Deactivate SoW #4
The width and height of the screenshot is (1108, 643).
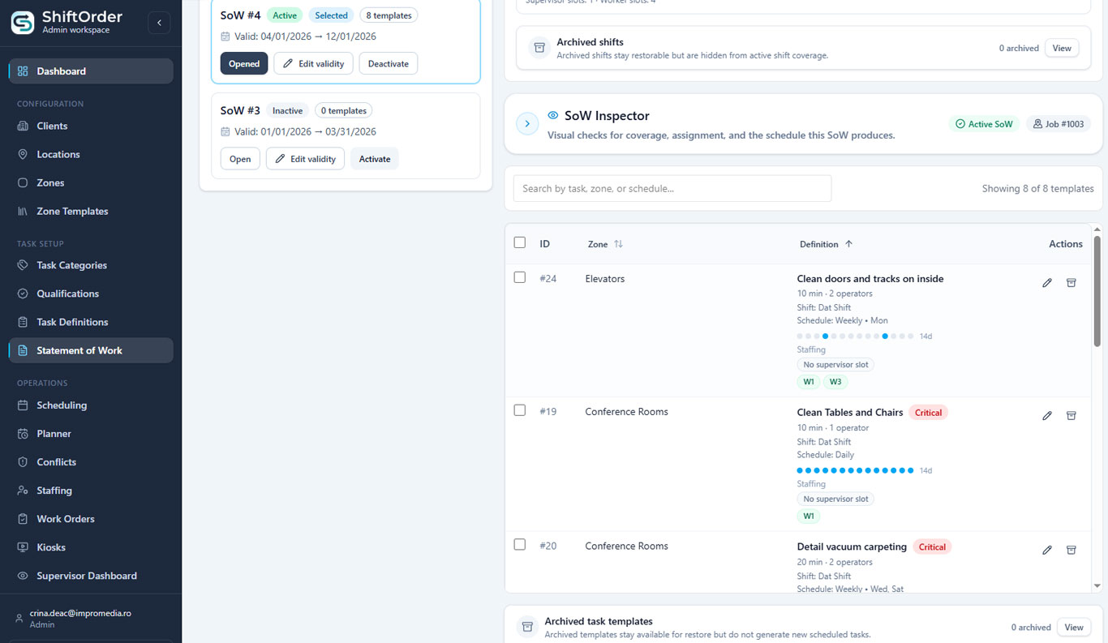tap(389, 63)
